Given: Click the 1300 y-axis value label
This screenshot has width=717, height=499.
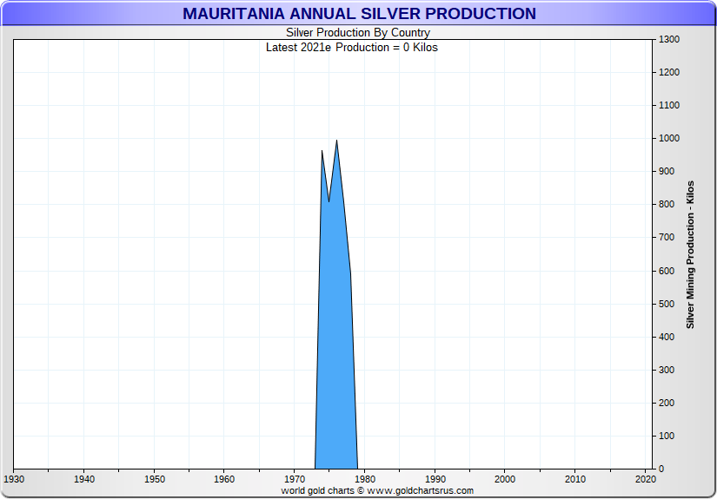Looking at the screenshot, I should coord(668,40).
